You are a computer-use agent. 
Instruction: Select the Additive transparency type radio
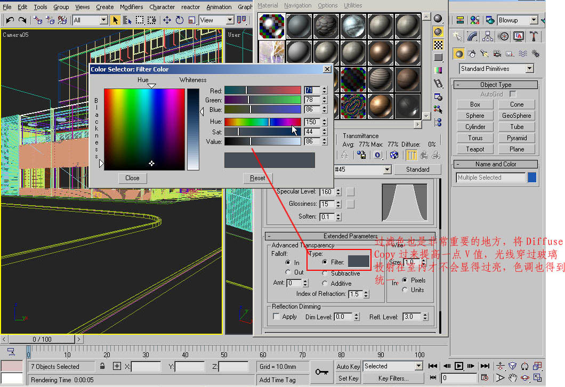coord(325,283)
